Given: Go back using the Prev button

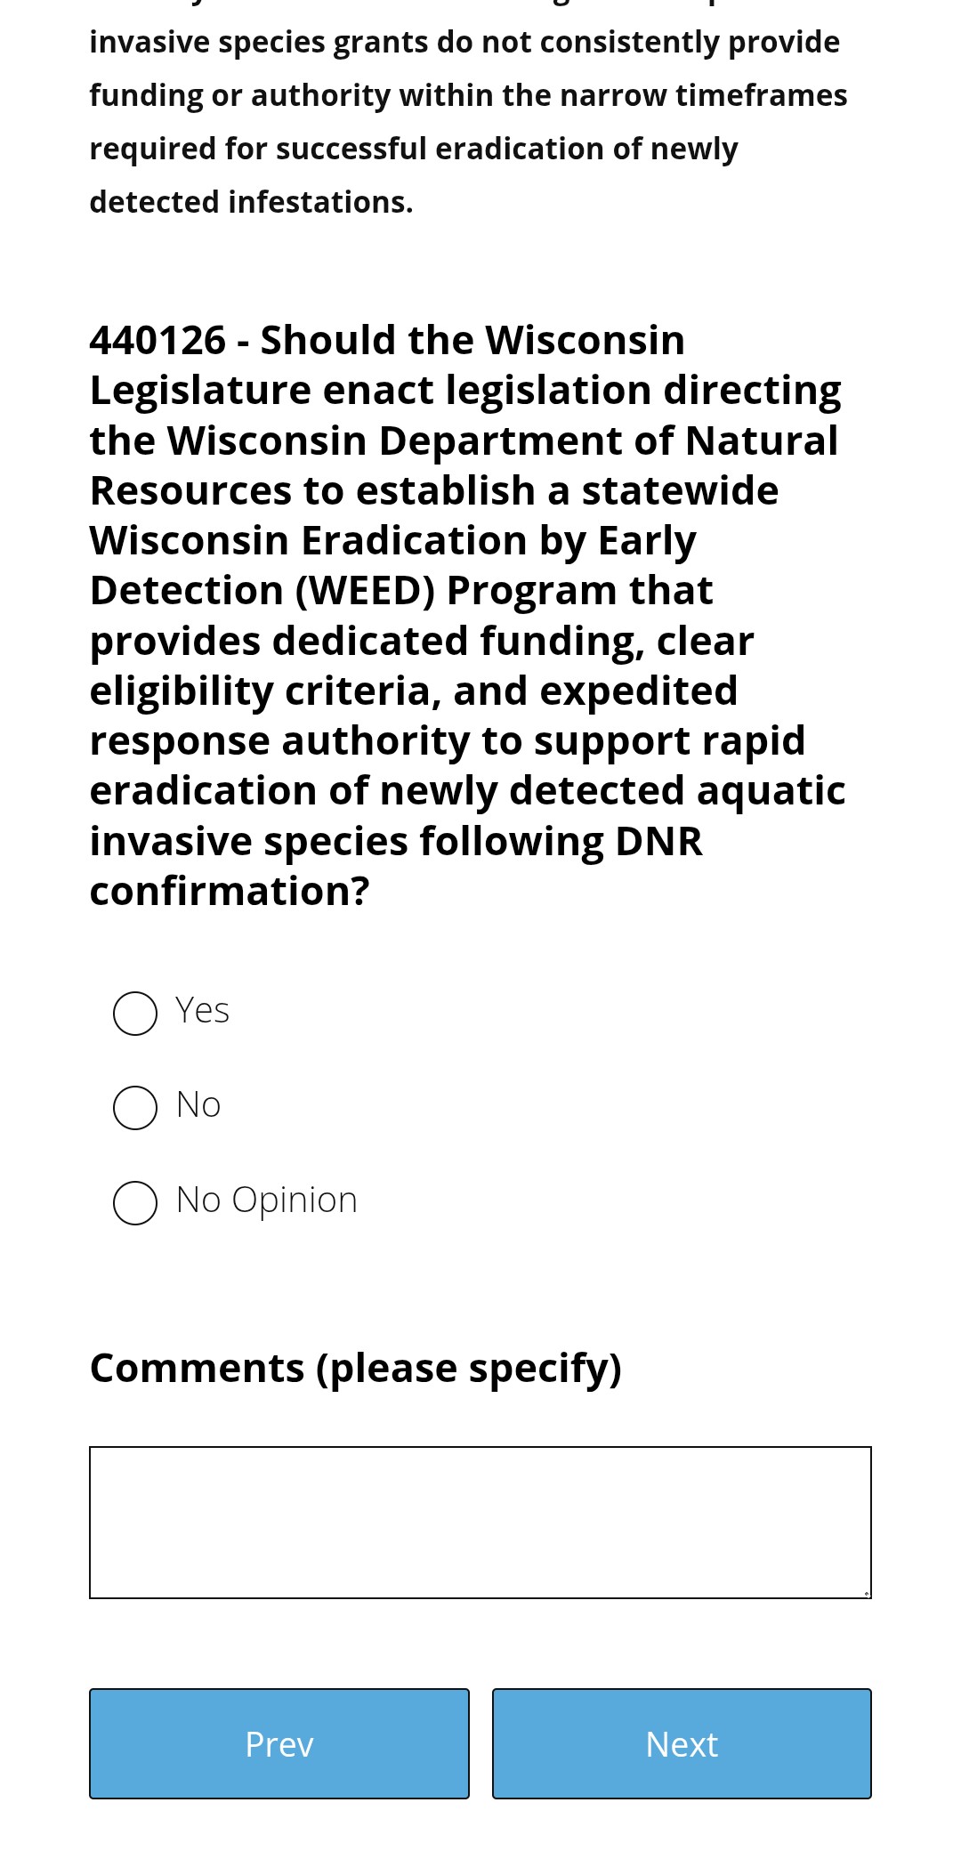Looking at the screenshot, I should pos(279,1743).
